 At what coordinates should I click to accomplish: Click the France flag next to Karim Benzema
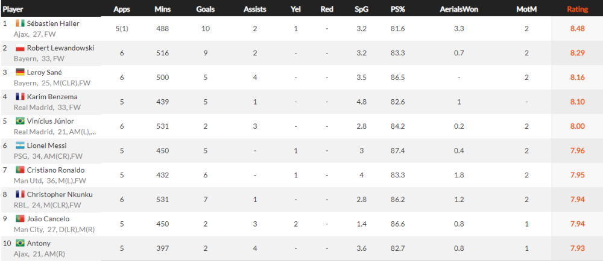(20, 97)
